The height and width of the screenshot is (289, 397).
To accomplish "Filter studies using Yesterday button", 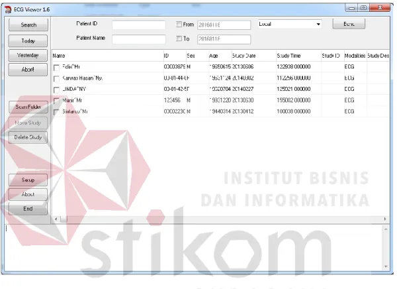I will (28, 55).
